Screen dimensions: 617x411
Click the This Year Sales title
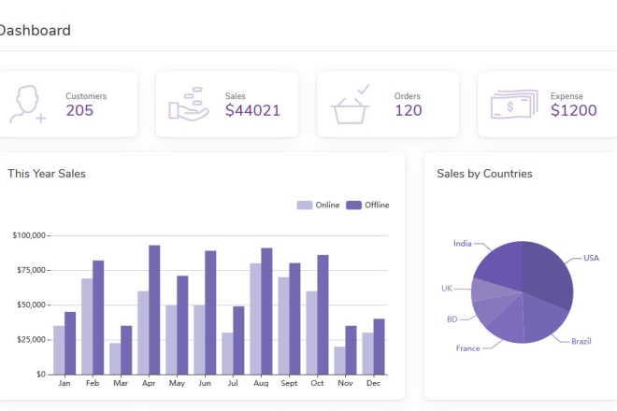(x=47, y=174)
